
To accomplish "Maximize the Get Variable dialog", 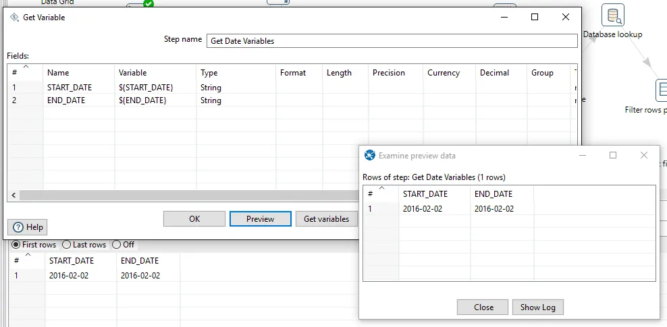I will coord(535,17).
